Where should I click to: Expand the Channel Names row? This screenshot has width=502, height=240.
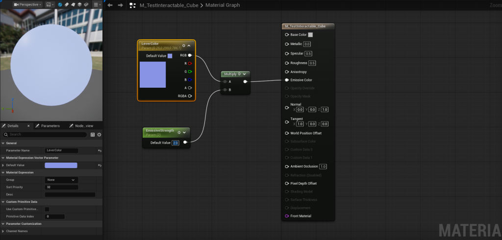pos(3,231)
